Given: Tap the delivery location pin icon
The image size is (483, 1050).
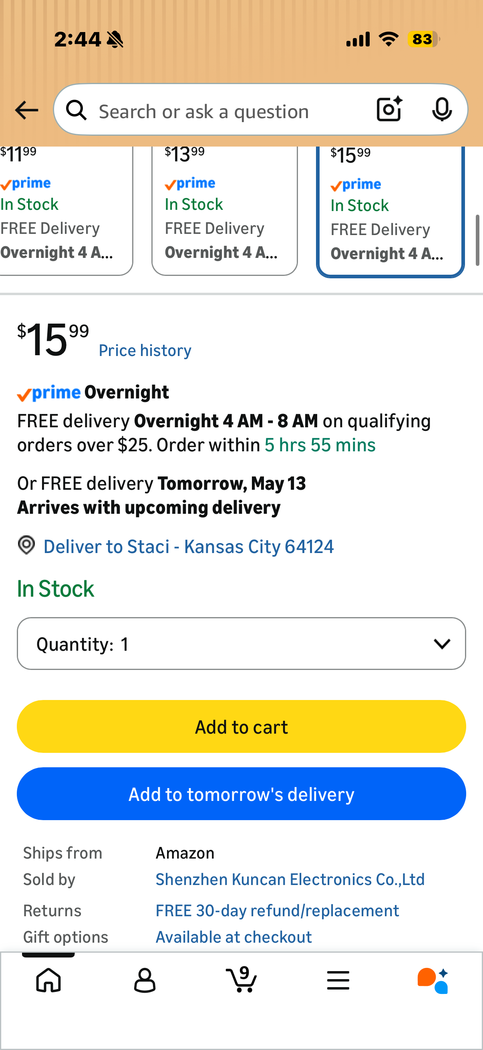Looking at the screenshot, I should (26, 545).
